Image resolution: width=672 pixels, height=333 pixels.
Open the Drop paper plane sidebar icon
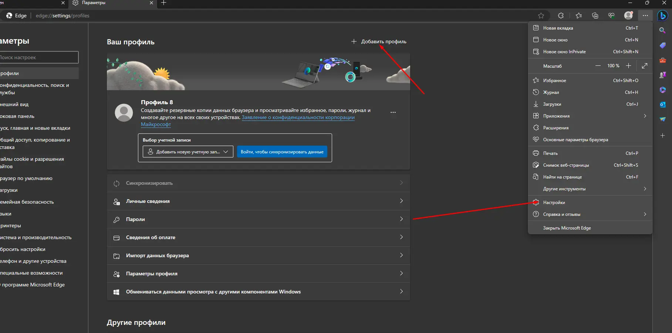[662, 119]
